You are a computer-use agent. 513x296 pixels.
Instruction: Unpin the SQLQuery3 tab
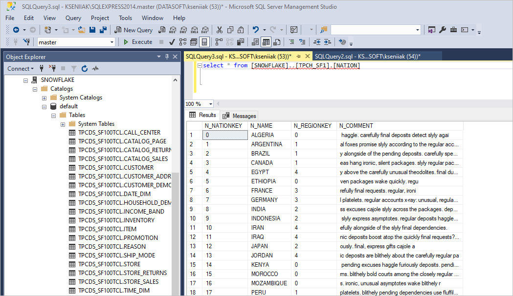coord(299,56)
